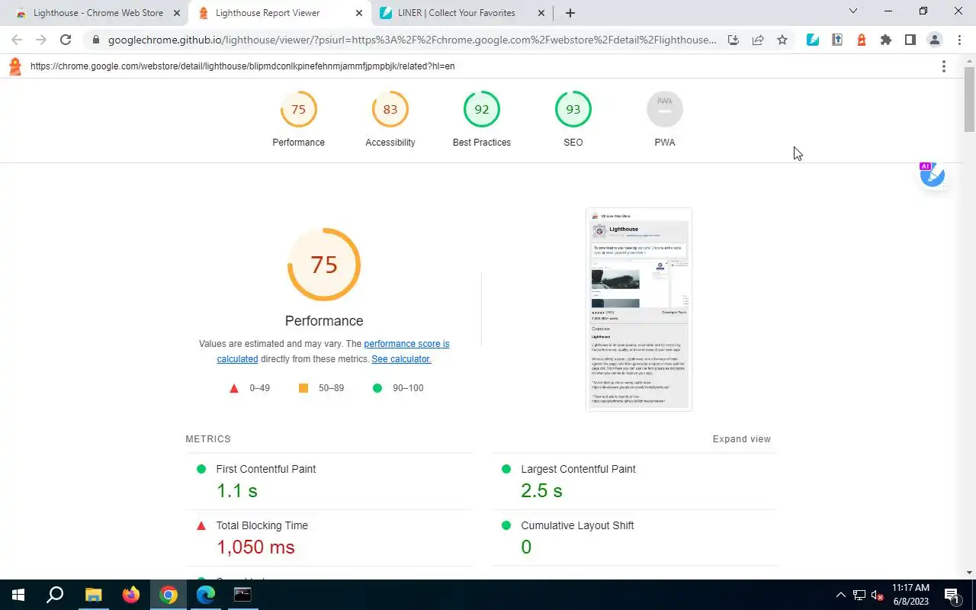Click Expand view in the Metrics section
Screen dimensions: 976x610
742,439
